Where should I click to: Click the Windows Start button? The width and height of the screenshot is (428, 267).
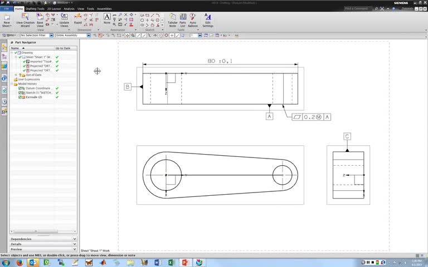(6, 263)
